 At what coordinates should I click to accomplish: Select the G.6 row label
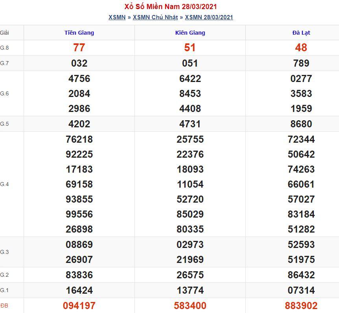pos(4,93)
